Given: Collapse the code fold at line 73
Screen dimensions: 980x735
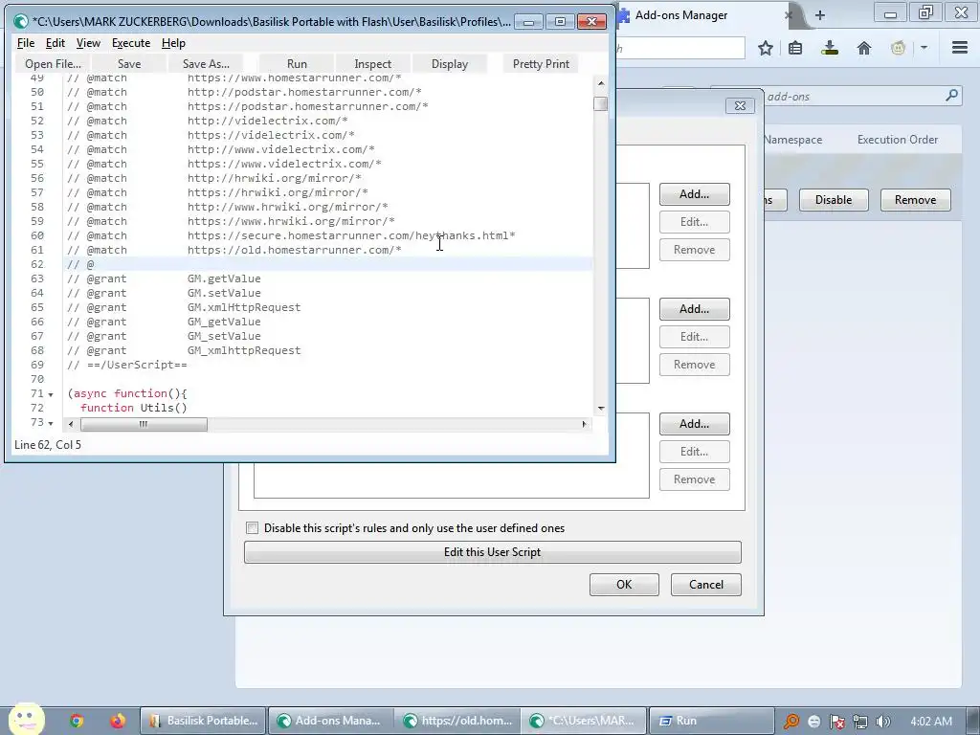Looking at the screenshot, I should [51, 423].
